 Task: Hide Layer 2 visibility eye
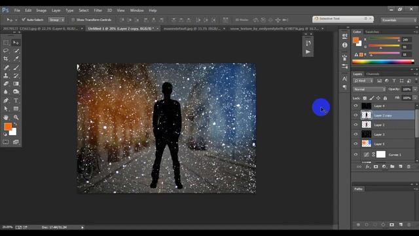pos(355,125)
